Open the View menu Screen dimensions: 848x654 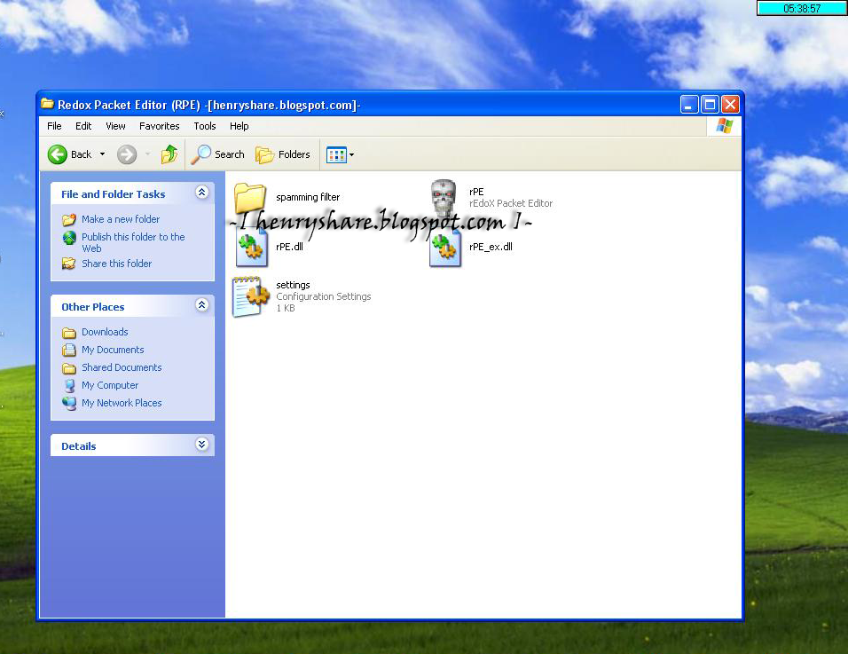[115, 126]
